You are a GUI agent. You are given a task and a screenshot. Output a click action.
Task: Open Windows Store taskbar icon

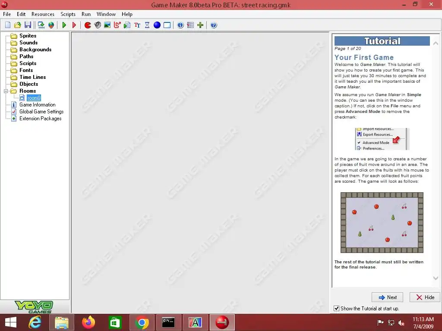115,322
